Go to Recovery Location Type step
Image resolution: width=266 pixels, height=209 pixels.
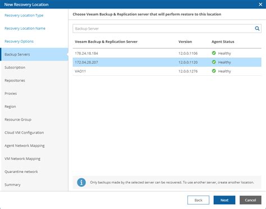[24, 15]
